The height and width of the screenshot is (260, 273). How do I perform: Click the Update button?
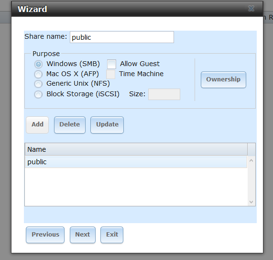[107, 125]
